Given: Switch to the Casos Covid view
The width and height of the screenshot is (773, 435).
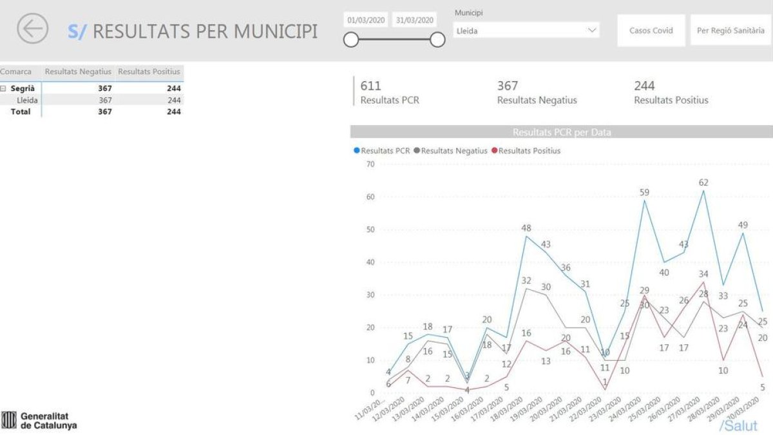Looking at the screenshot, I should click(651, 30).
